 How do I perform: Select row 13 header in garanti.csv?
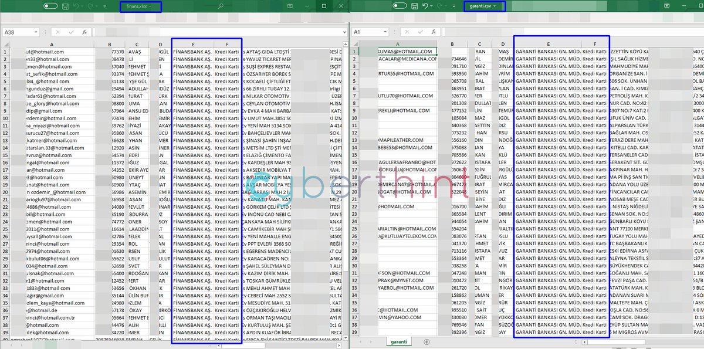(x=354, y=140)
